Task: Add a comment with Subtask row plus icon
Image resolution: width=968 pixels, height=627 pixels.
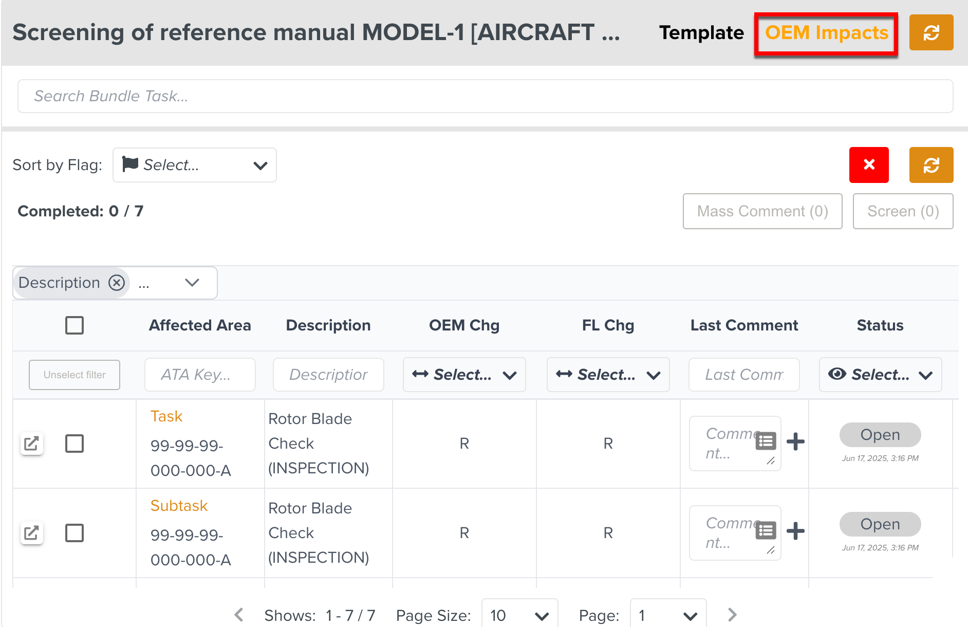Action: click(x=795, y=531)
